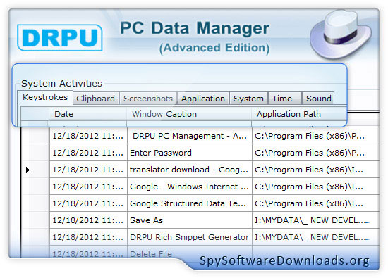Click the DRPU logo
Image resolution: width=388 pixels, height=278 pixels.
click(60, 38)
